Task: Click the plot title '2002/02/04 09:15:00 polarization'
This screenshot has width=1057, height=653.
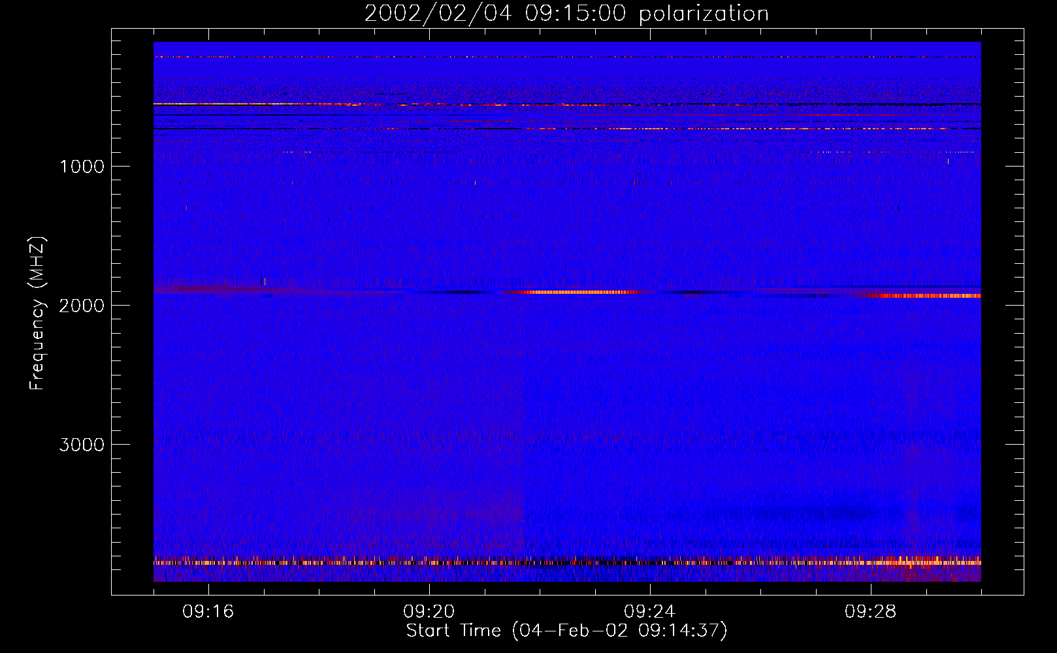Action: tap(566, 14)
